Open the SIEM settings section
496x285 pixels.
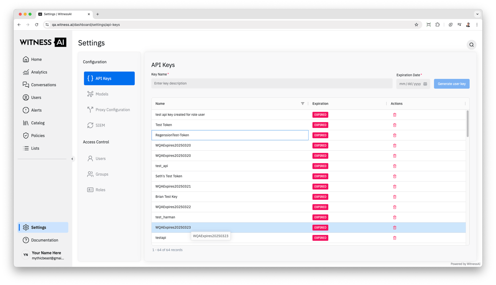click(x=100, y=125)
